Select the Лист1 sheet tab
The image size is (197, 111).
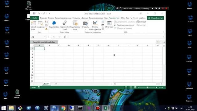(x=46, y=84)
